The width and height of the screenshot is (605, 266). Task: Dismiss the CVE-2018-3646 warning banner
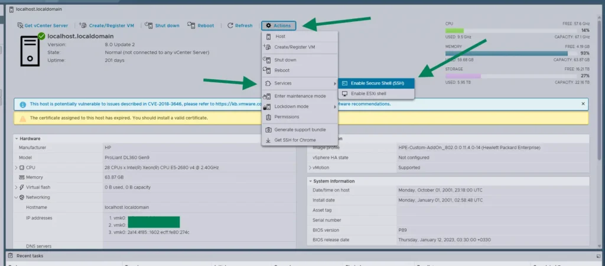tap(583, 104)
